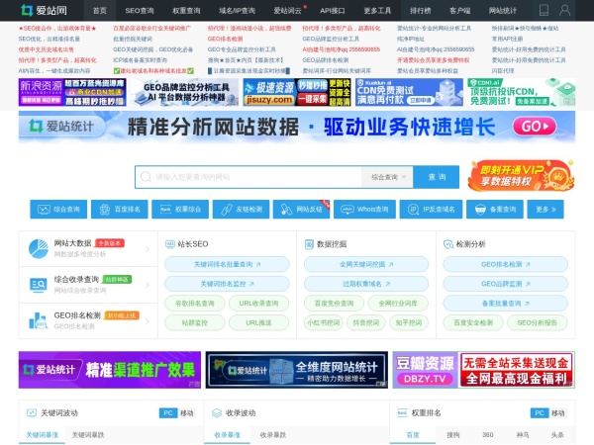Open the GEO品牌监测 link
Image resolution: width=594 pixels, height=445 pixels.
505,284
